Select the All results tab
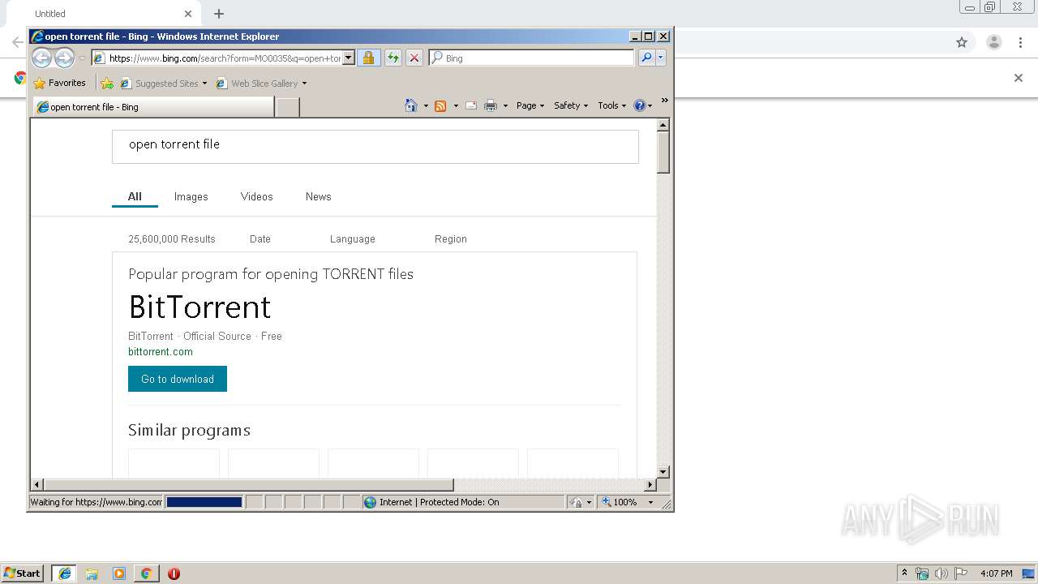The image size is (1038, 584). click(135, 196)
